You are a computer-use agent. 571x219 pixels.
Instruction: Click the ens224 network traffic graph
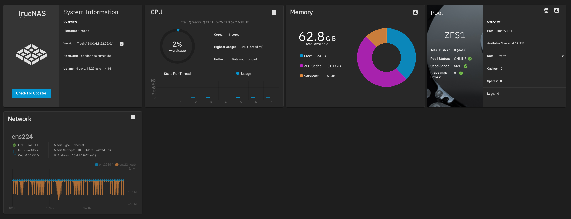[x=68, y=187]
